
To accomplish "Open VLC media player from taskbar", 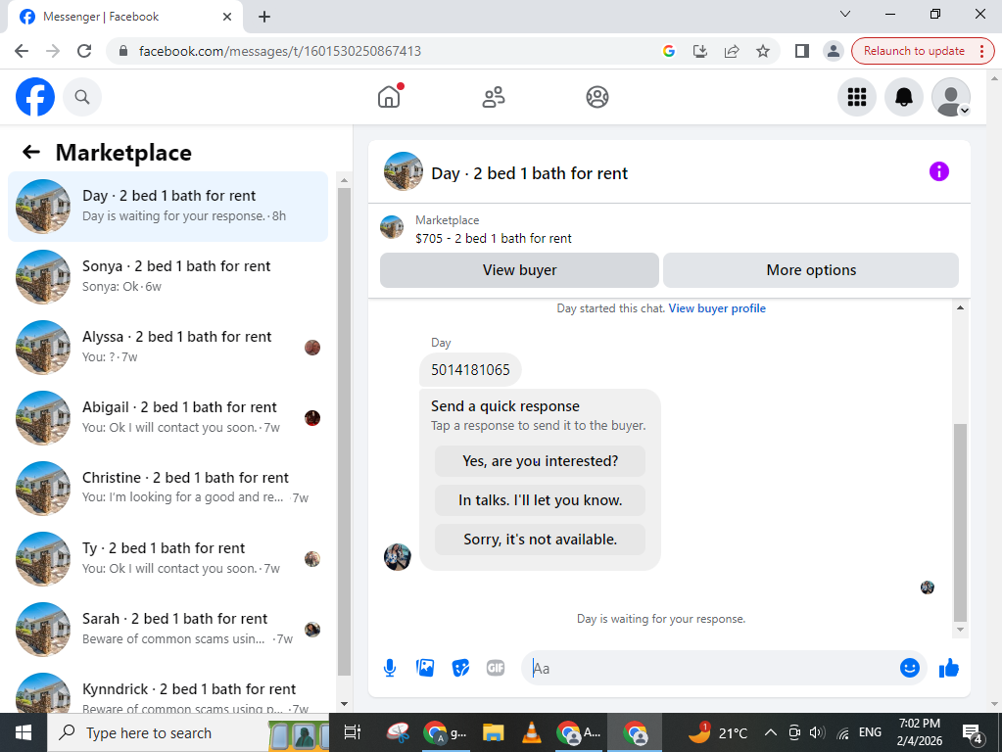I will 531,732.
